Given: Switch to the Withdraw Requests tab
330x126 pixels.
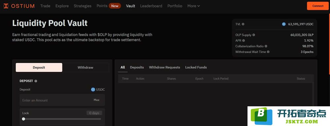Looking at the screenshot, I should pos(164,67).
